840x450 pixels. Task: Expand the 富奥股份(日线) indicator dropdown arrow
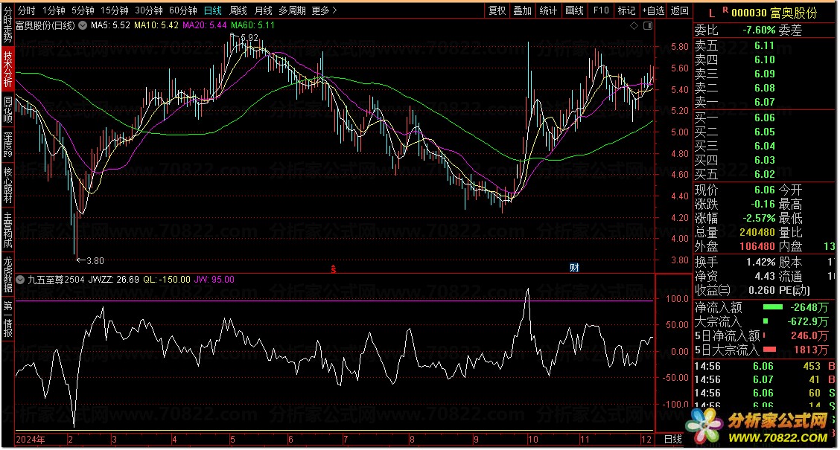pyautogui.click(x=83, y=25)
